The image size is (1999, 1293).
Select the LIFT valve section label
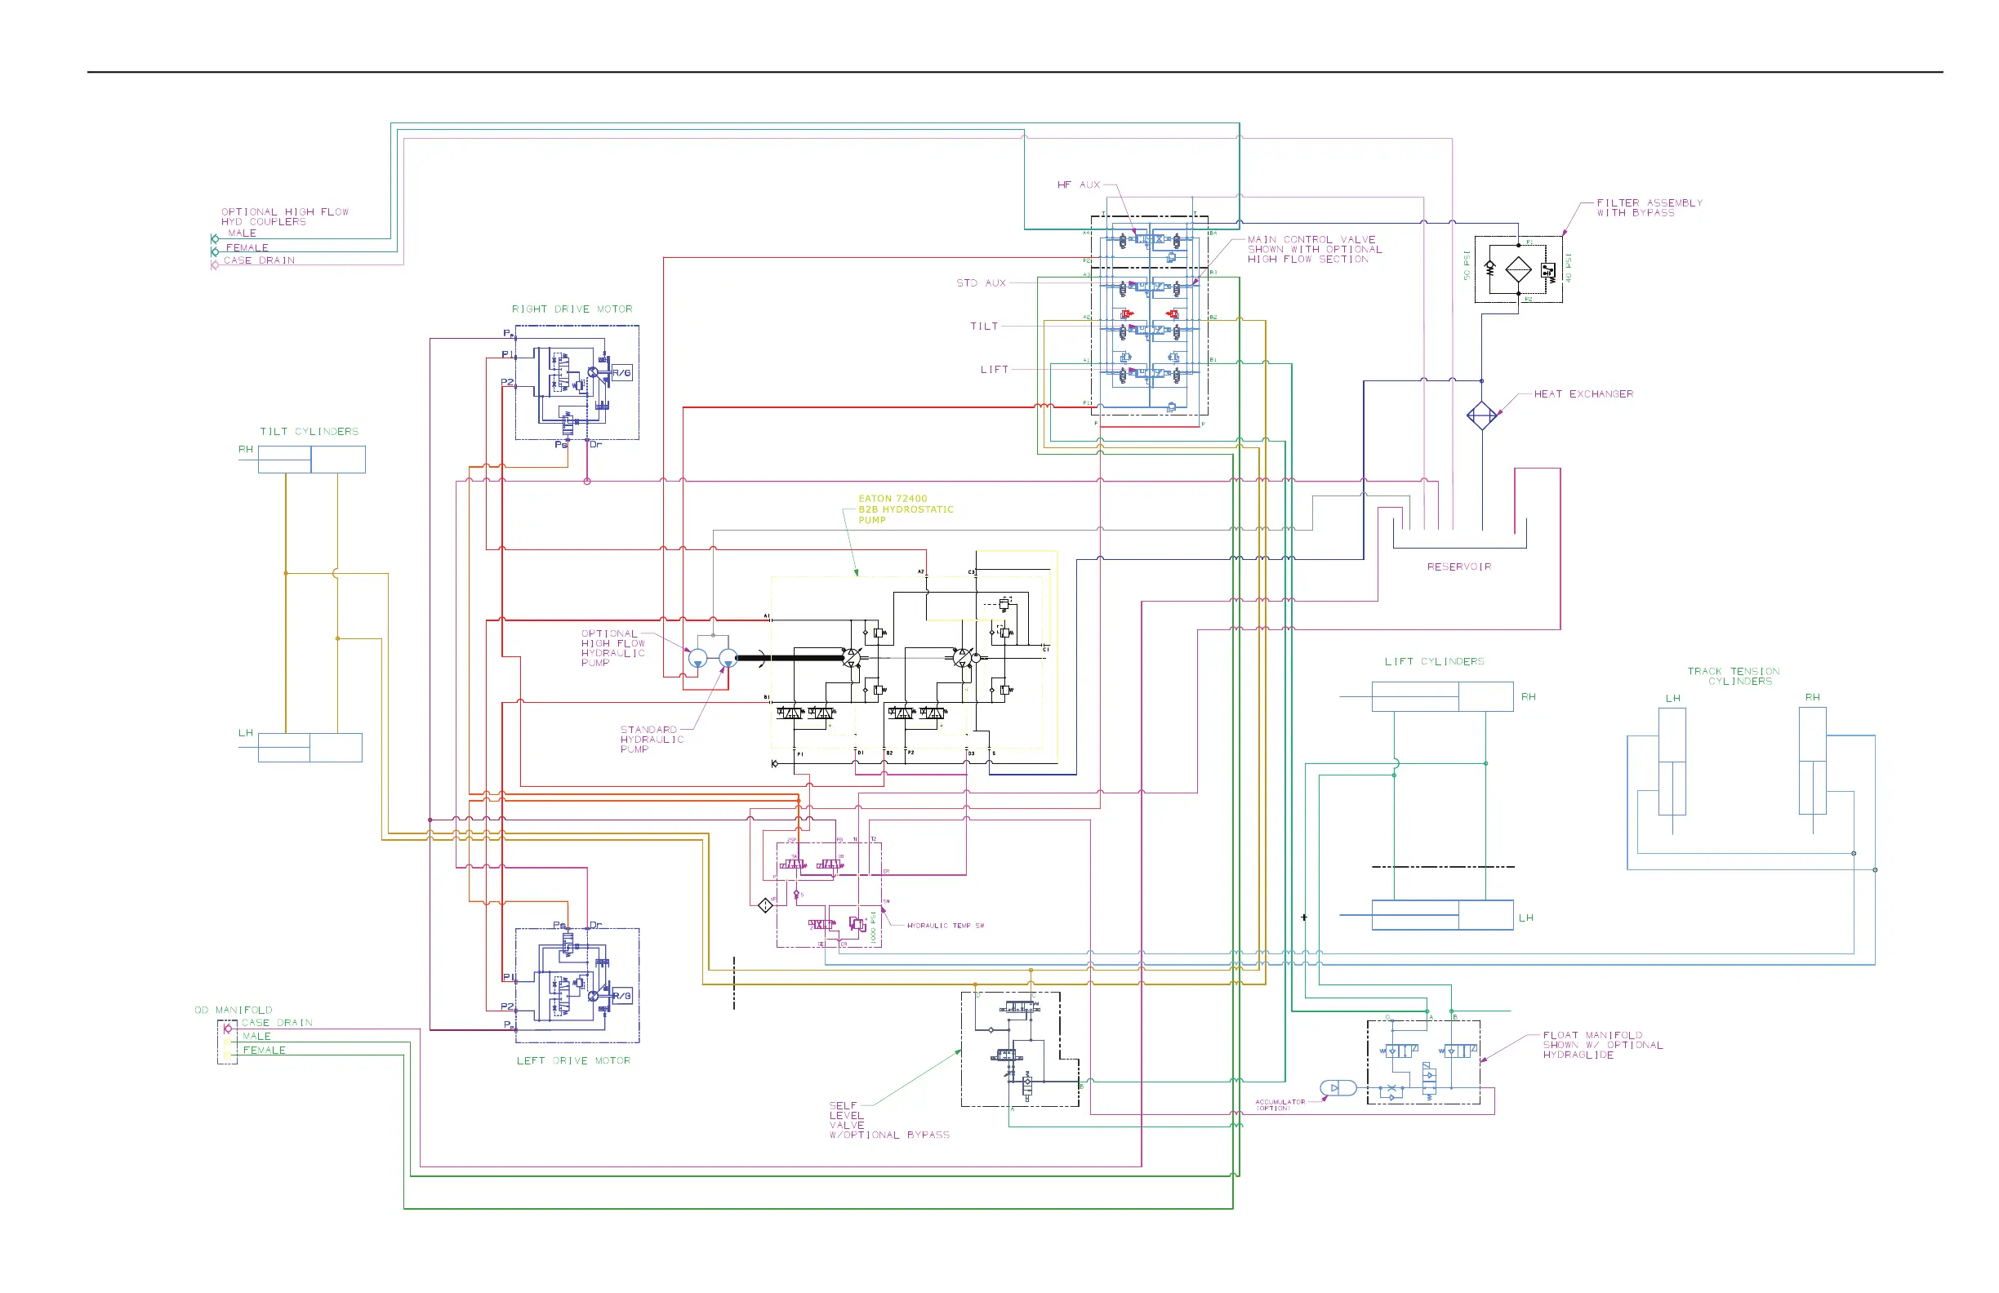point(995,370)
